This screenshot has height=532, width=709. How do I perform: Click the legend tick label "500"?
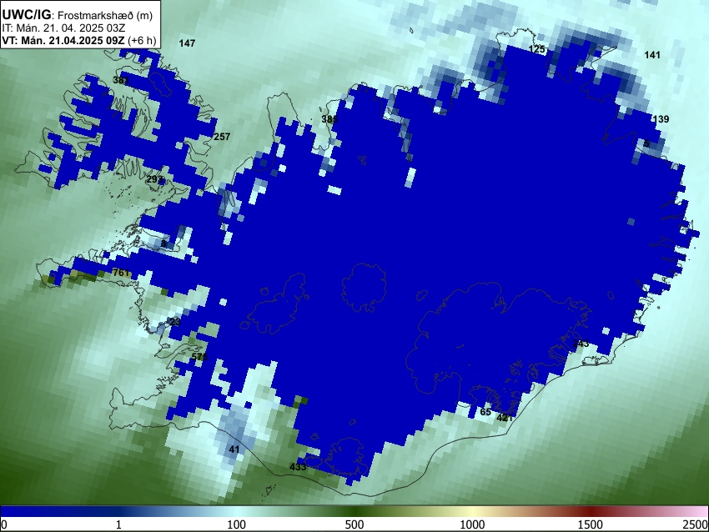tap(354, 524)
